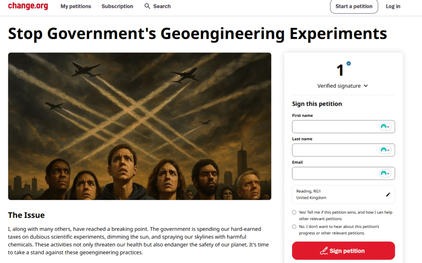Select No, don't hear about petition progress
Image resolution: width=422 pixels, height=263 pixels.
pyautogui.click(x=294, y=227)
